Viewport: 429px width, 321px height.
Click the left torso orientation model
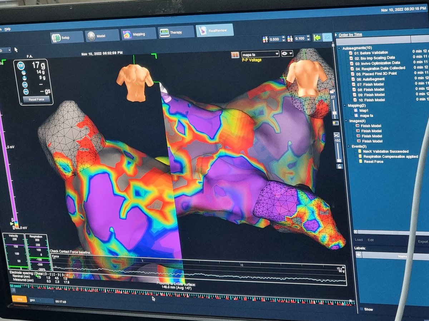[x=135, y=82]
